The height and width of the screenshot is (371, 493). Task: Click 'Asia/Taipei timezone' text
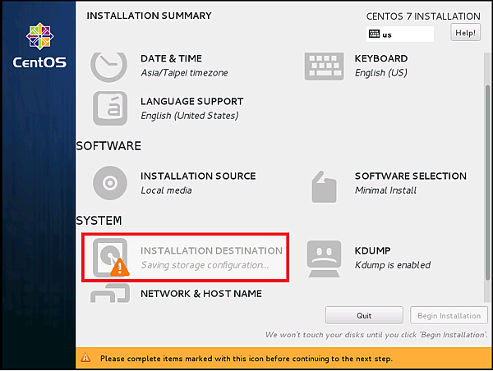coord(184,73)
